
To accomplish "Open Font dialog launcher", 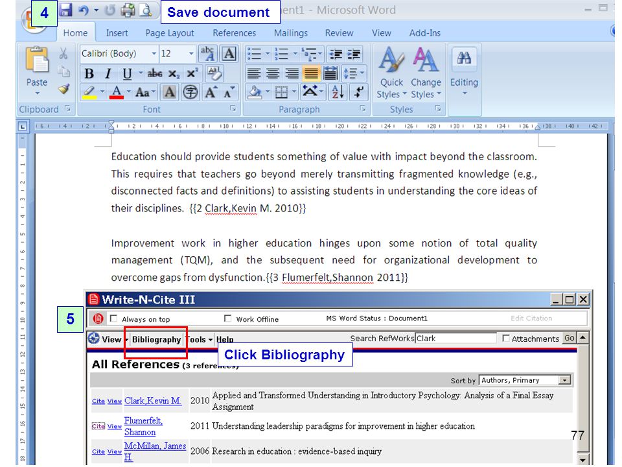I will (x=233, y=108).
